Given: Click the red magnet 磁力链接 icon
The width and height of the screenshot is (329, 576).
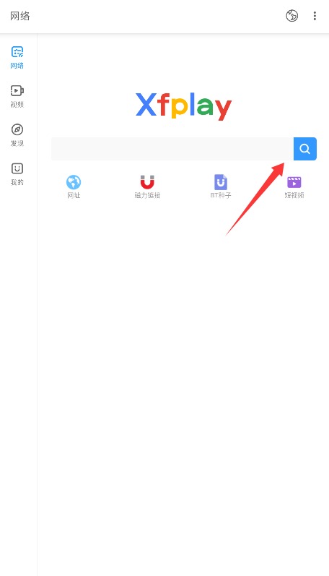Looking at the screenshot, I should click(147, 182).
